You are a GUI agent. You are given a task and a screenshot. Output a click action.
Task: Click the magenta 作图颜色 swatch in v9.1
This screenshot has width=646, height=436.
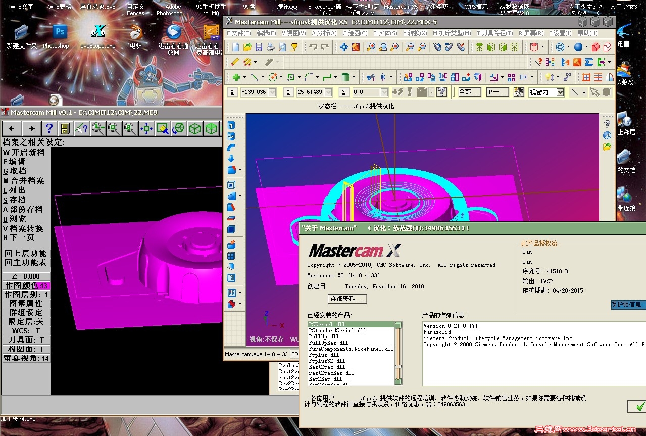[42, 286]
